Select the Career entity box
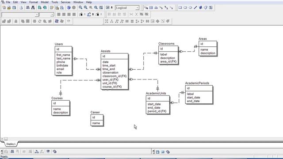Viewport: 283px width, 159px height. click(97, 120)
